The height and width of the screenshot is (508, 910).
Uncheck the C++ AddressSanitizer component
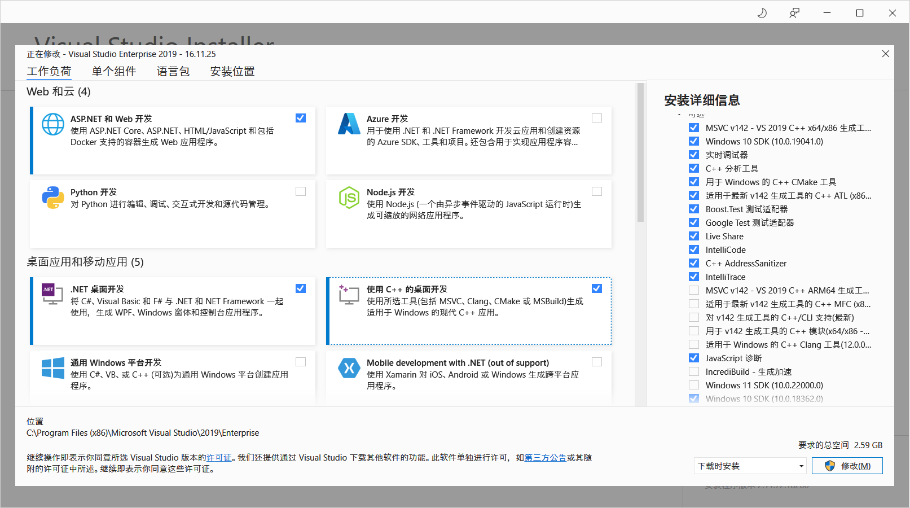(694, 263)
